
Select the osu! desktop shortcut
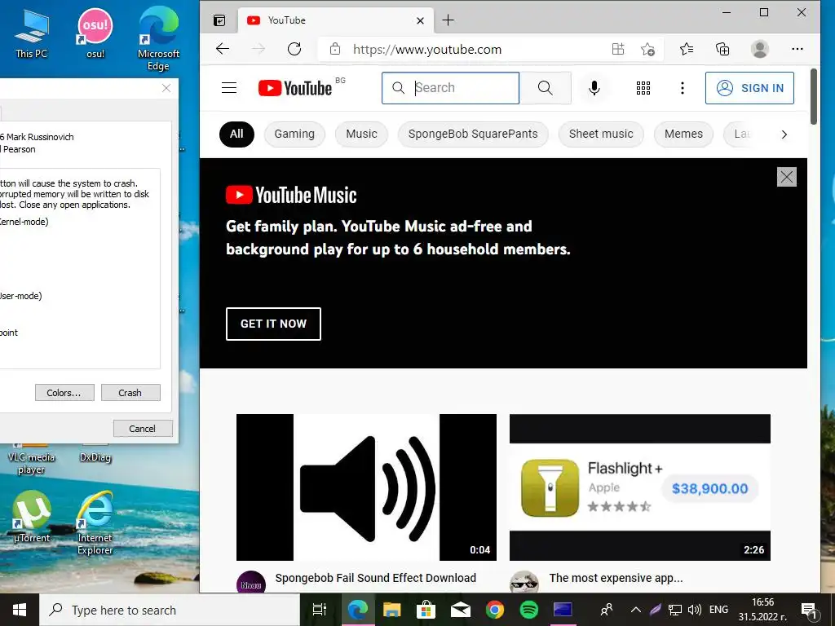pyautogui.click(x=95, y=33)
